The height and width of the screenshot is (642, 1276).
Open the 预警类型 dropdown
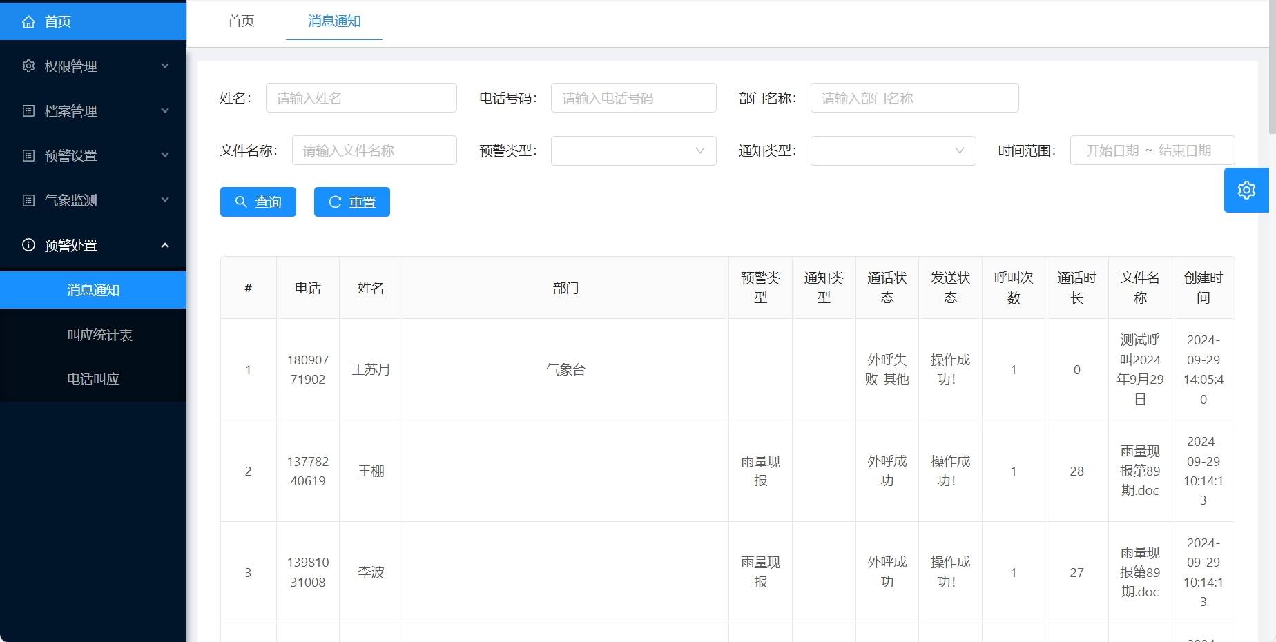[633, 150]
